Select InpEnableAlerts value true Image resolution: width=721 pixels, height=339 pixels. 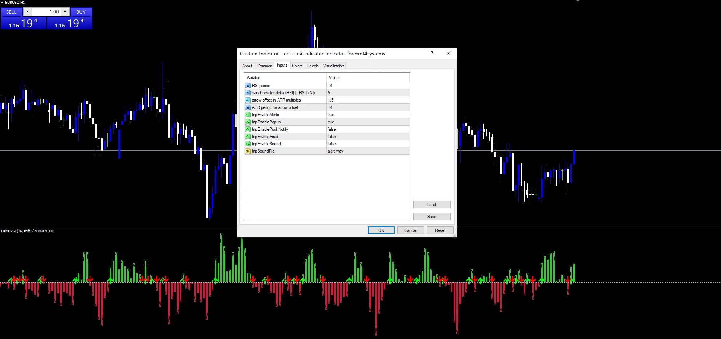point(368,115)
